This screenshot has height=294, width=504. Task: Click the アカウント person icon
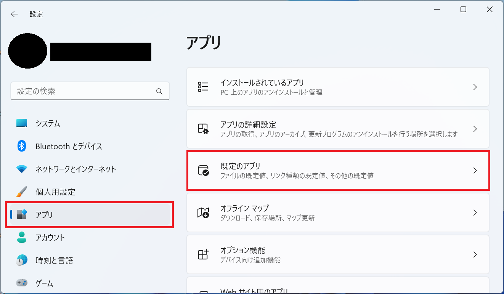tap(22, 237)
